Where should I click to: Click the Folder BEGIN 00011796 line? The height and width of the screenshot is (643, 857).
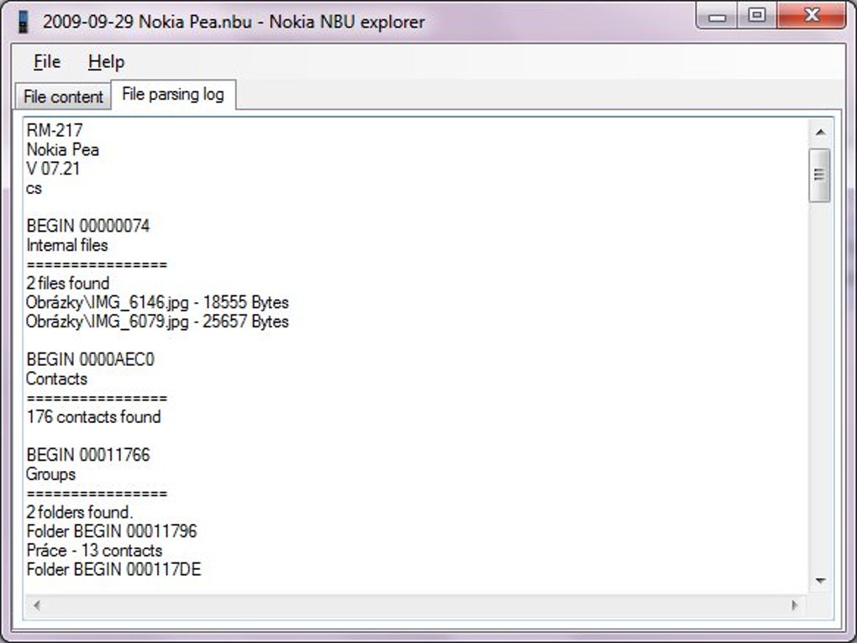point(112,531)
